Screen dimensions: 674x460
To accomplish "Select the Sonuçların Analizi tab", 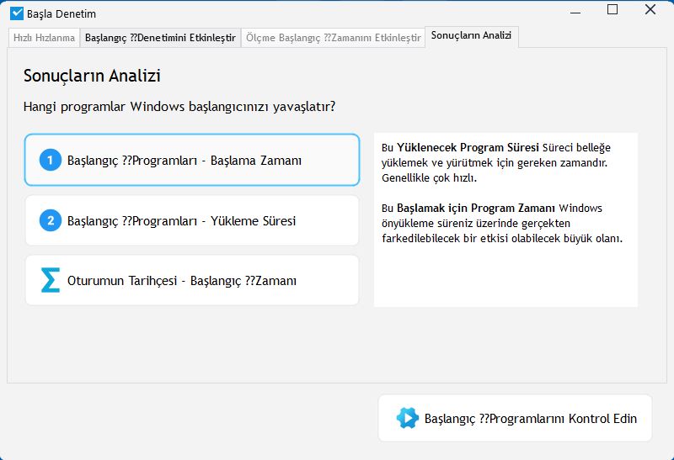I will click(472, 36).
